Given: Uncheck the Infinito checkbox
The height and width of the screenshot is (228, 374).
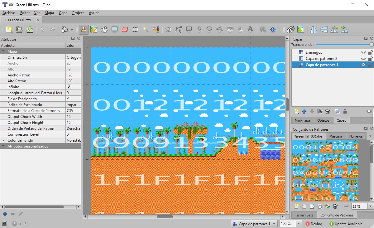Looking at the screenshot, I should coord(69,87).
